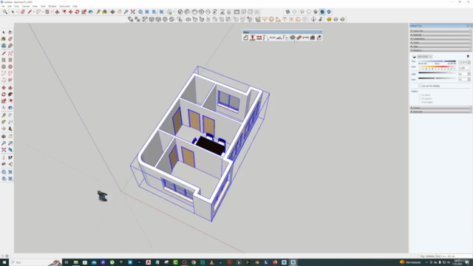Viewport: 473px width, 266px height.
Task: Click the red downward arrow icon in floating toolbar
Action: point(253,38)
